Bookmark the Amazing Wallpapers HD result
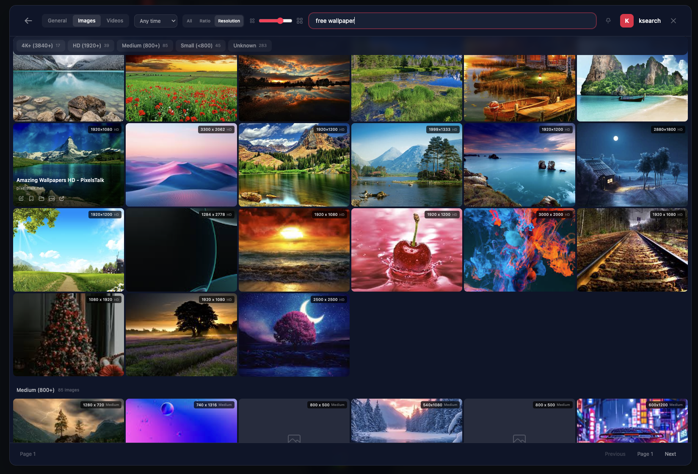The height and width of the screenshot is (474, 698). [x=31, y=198]
